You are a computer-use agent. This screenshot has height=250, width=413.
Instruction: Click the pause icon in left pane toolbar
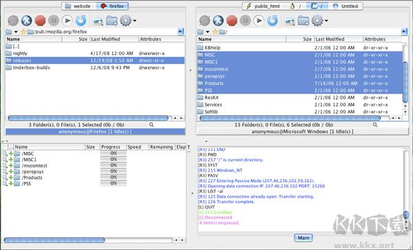point(54,21)
